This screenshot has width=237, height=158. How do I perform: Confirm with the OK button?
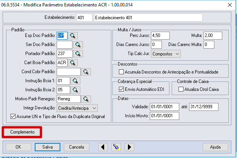pyautogui.click(x=18, y=147)
